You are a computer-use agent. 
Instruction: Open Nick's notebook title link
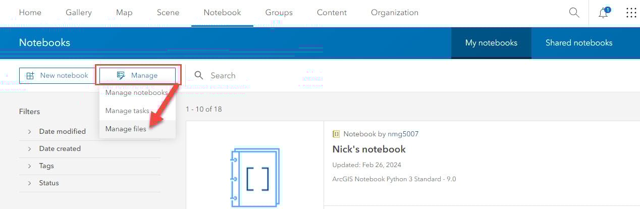369,149
